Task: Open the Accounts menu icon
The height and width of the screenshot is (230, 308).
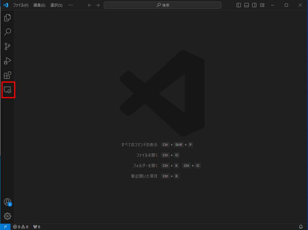Action: [x=7, y=202]
